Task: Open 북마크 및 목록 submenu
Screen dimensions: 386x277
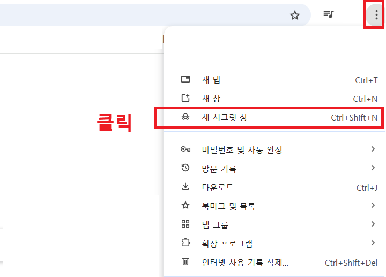Action: (x=274, y=206)
